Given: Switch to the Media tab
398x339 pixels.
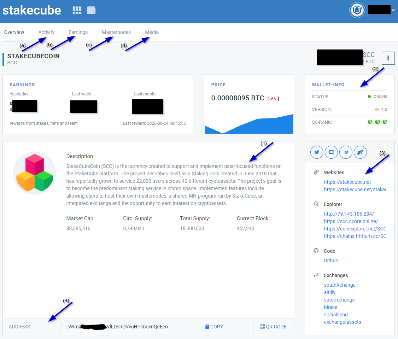Looking at the screenshot, I should click(152, 32).
